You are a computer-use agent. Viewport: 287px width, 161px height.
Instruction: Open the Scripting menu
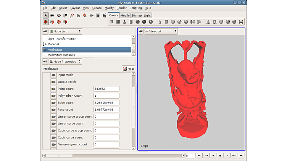135,8
